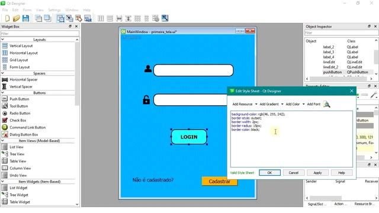Collapse the Item Widgets (Item-Based) category
The width and height of the screenshot is (379, 213).
2,182
